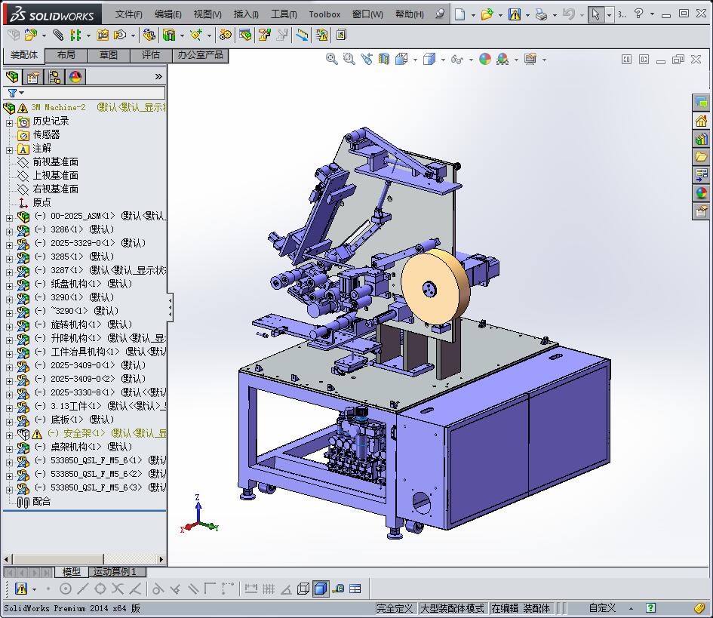Open the Appearances task pane icon

701,193
